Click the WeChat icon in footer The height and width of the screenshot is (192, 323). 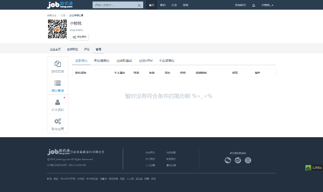pyautogui.click(x=228, y=160)
